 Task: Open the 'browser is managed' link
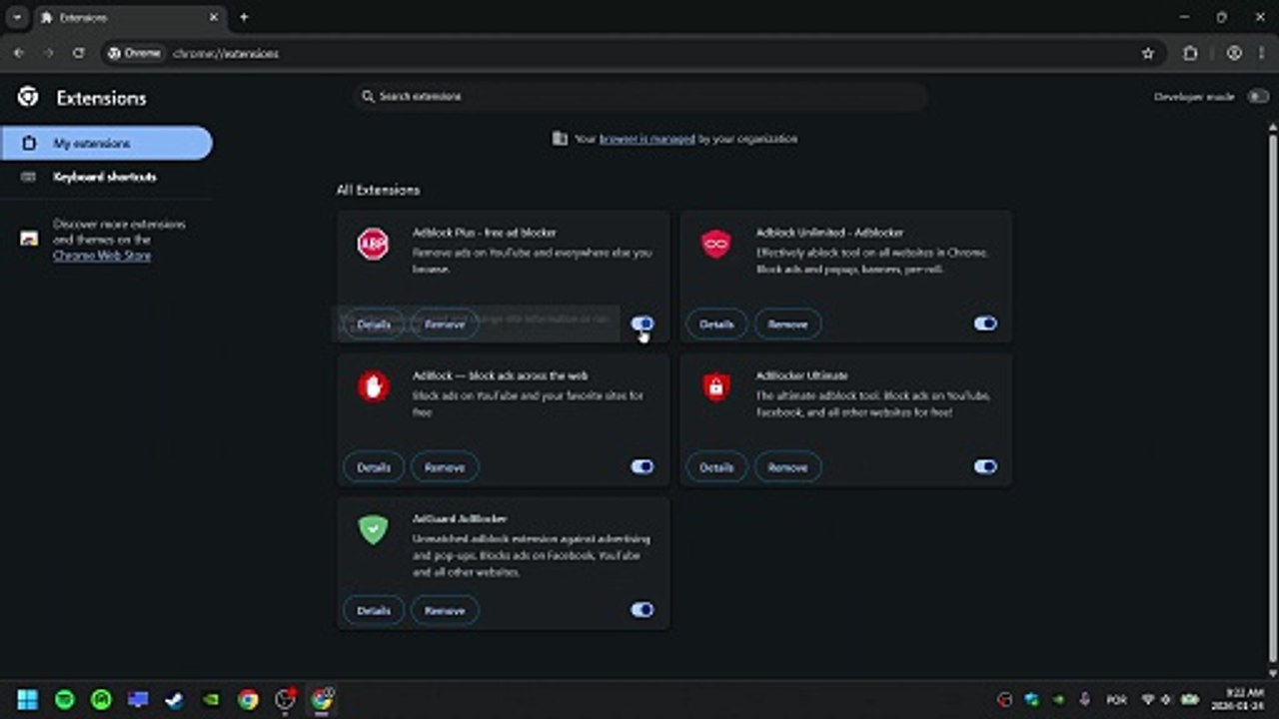[646, 139]
